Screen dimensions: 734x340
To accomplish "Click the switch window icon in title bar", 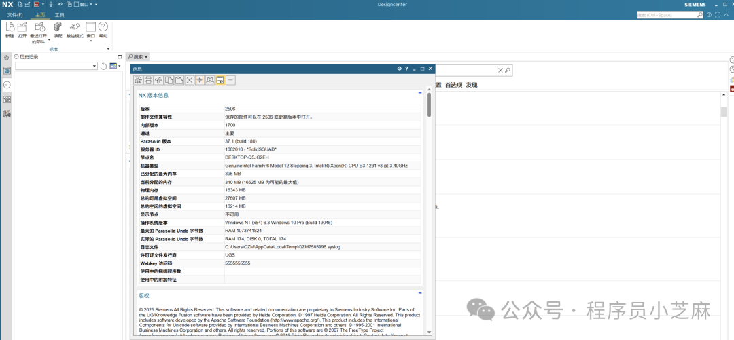I will 69,4.
